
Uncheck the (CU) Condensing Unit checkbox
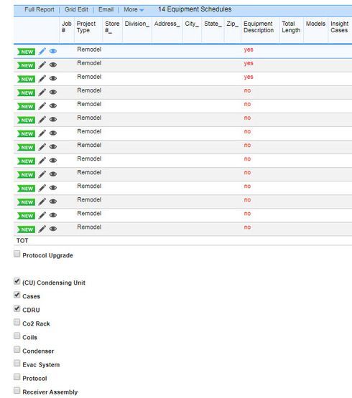point(17,281)
